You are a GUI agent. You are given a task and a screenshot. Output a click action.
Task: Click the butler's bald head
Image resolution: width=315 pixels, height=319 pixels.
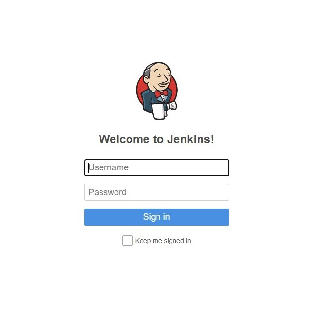pos(159,69)
